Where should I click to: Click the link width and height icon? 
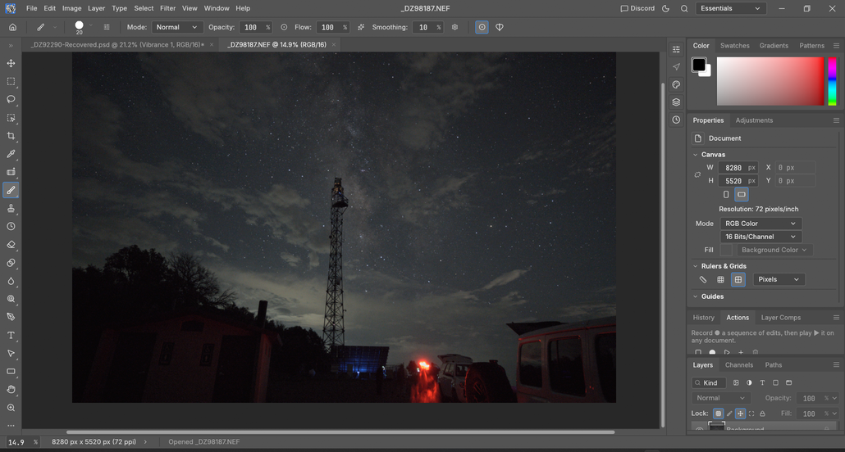click(697, 174)
